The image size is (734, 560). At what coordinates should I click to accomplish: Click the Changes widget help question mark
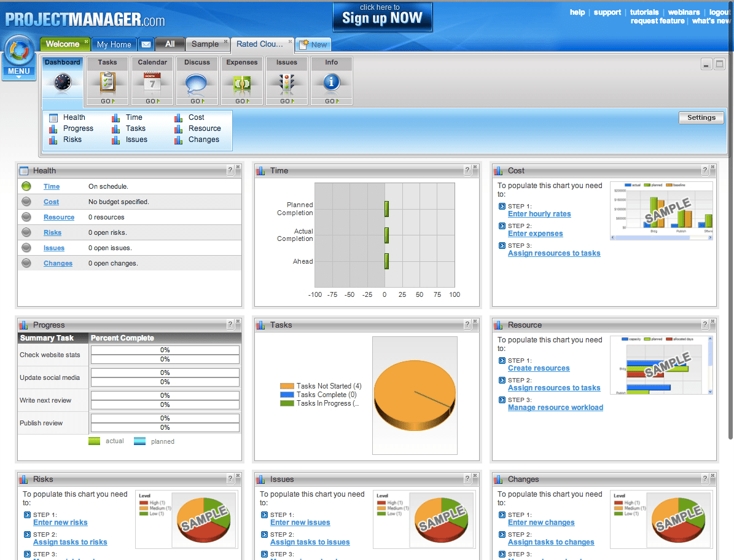705,479
